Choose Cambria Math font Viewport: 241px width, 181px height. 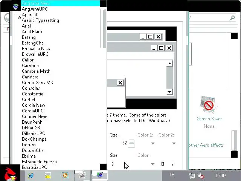61,71
